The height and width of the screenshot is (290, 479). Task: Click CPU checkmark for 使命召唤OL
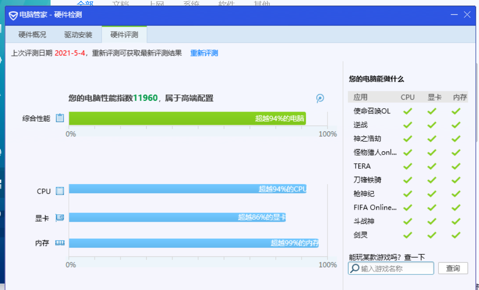tap(407, 111)
